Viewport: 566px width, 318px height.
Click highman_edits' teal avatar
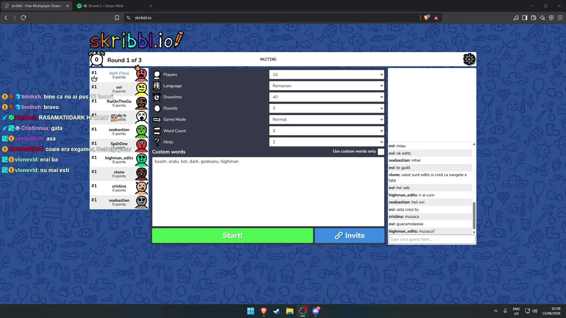click(141, 160)
